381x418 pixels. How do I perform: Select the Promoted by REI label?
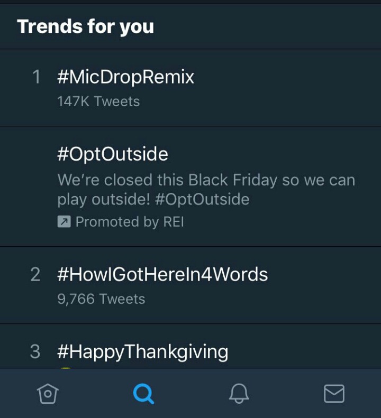[130, 222]
